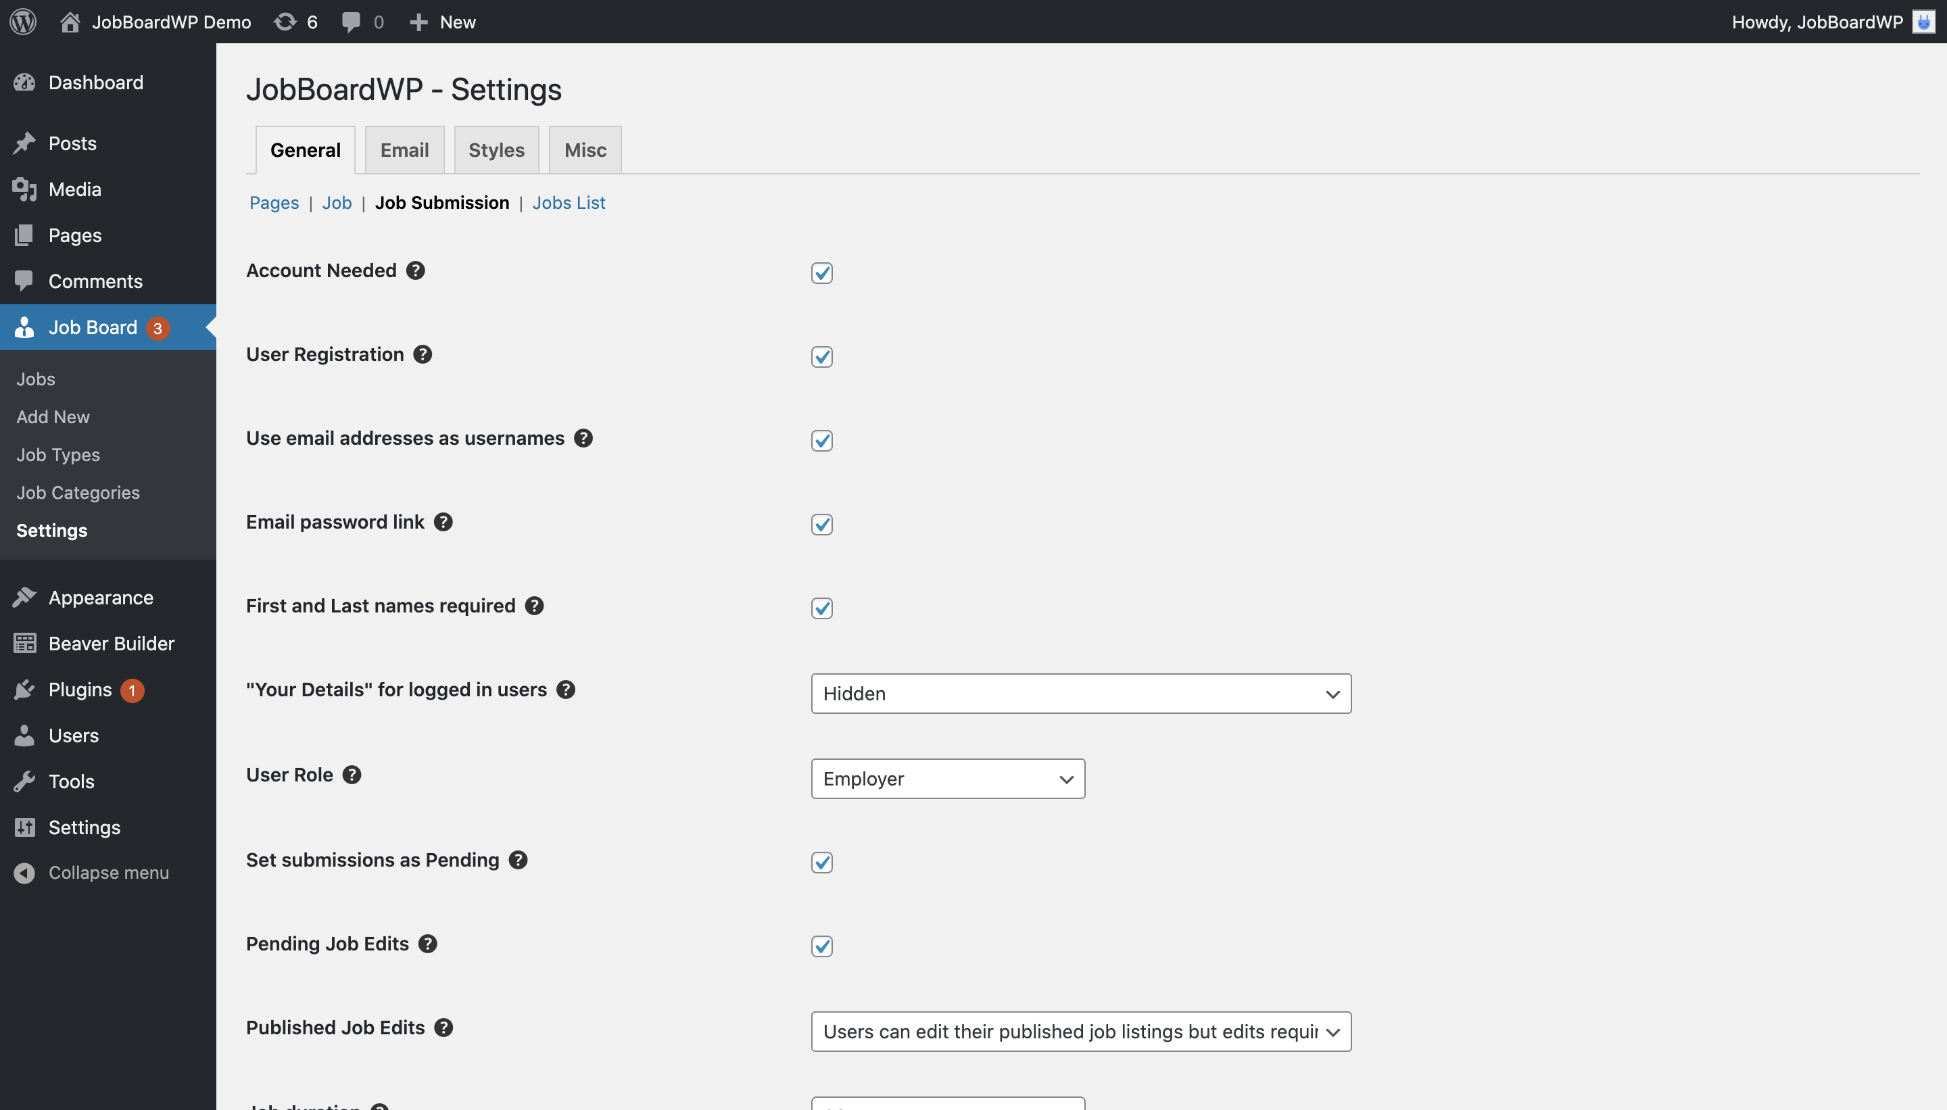The height and width of the screenshot is (1110, 1947).
Task: Open the User Role dropdown
Action: tap(946, 778)
